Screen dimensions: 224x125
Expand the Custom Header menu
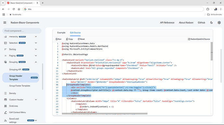[x=36, y=100]
